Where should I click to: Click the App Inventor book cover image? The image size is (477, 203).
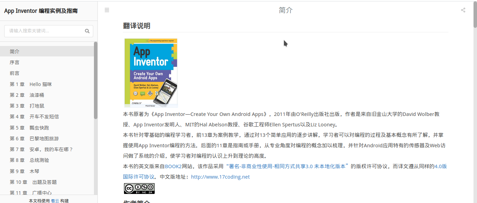pyautogui.click(x=151, y=72)
